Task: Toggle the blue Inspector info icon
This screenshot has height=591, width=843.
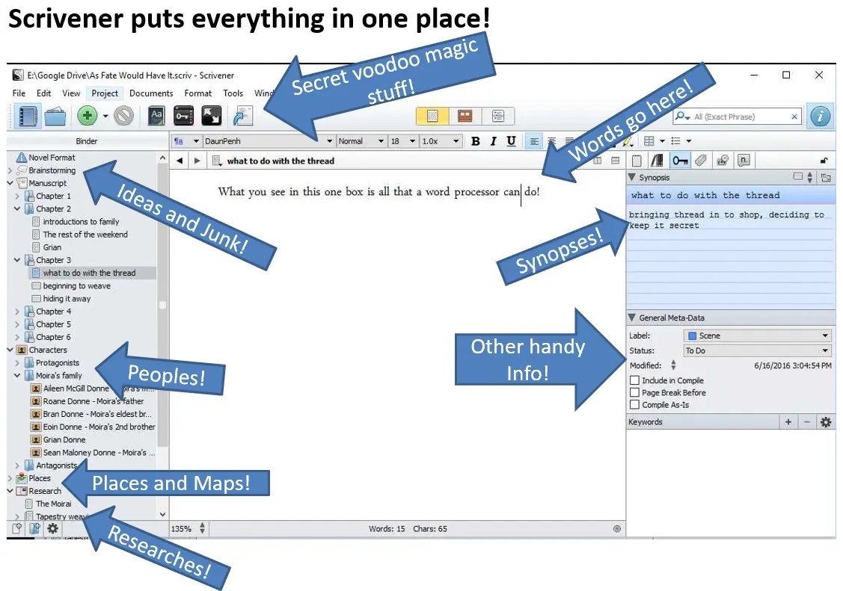Action: tap(821, 116)
